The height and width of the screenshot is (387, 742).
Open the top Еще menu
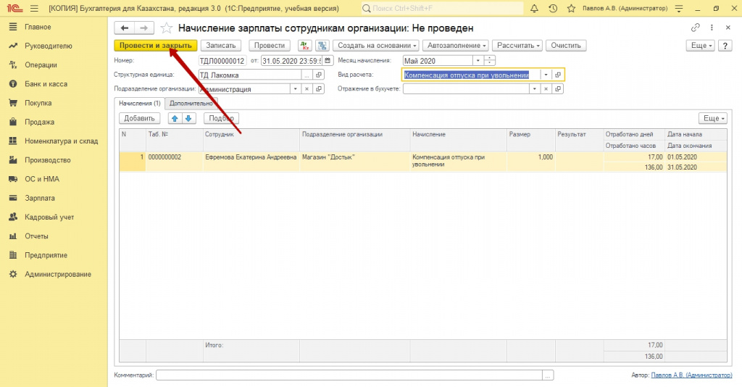tap(701, 46)
